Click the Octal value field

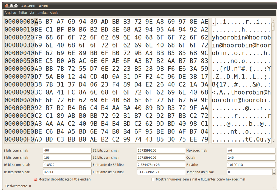(x=251, y=158)
